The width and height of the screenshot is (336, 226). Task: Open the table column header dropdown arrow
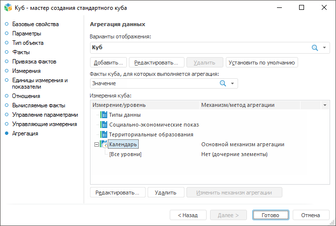coord(325,105)
